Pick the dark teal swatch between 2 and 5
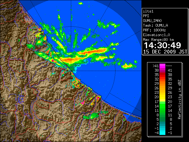 click(x=162, y=124)
